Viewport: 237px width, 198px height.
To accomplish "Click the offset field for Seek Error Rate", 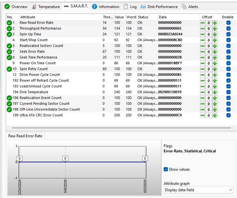I will [x=209, y=52].
